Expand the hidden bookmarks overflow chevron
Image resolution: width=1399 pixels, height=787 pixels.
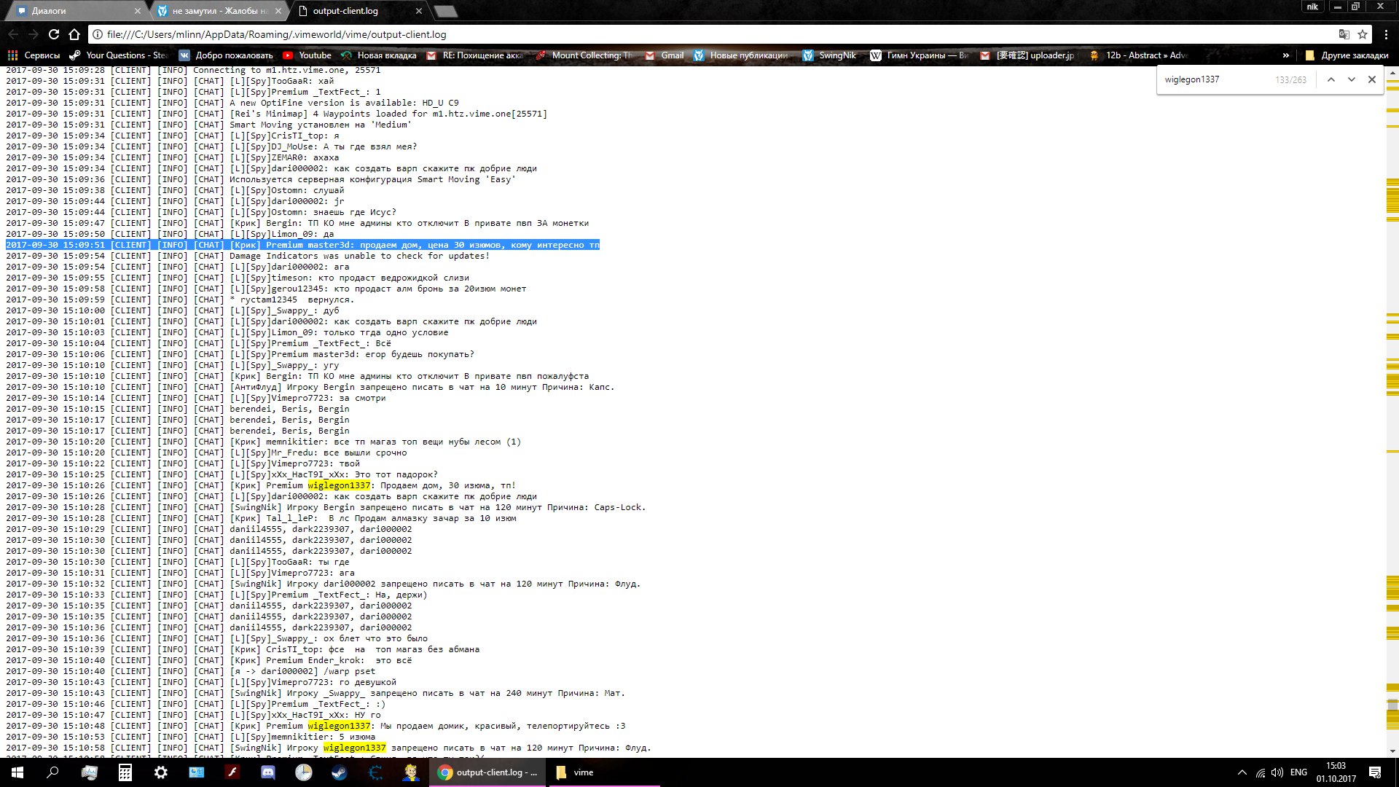[1285, 55]
